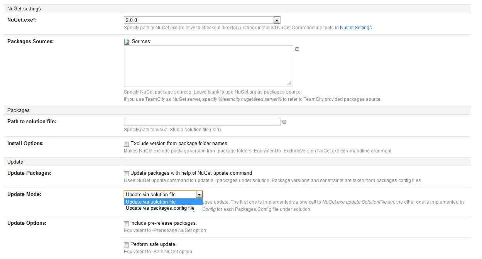Click the "Path to solution file:" label
The image size is (482, 259).
(32, 122)
